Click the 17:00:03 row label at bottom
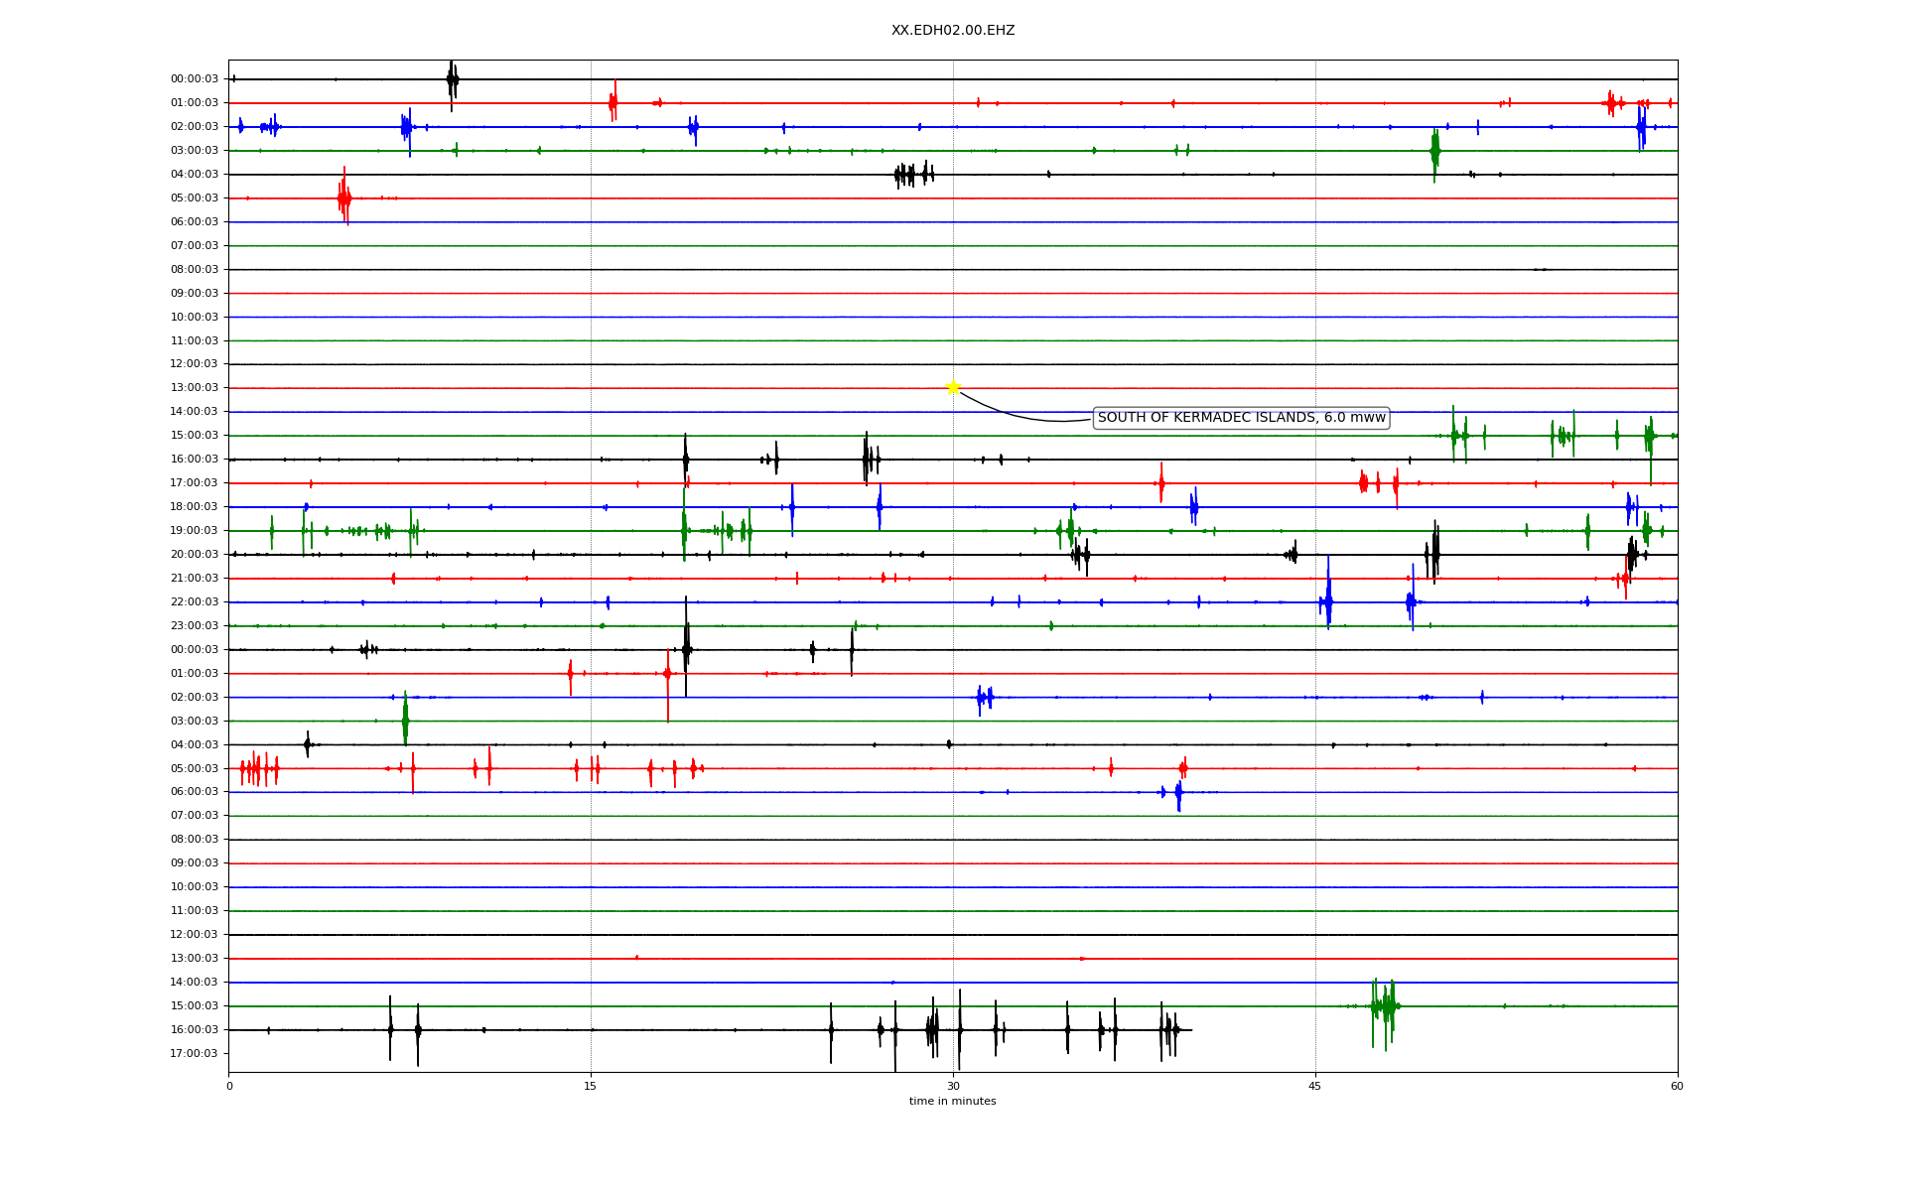Viewport: 1906px width, 1191px height. click(195, 1054)
